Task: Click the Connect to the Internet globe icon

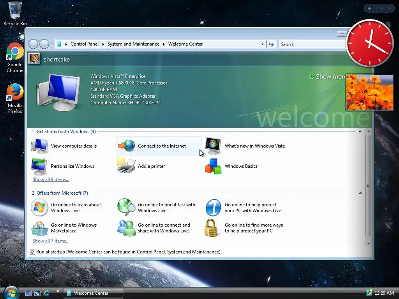Action: coord(127,146)
